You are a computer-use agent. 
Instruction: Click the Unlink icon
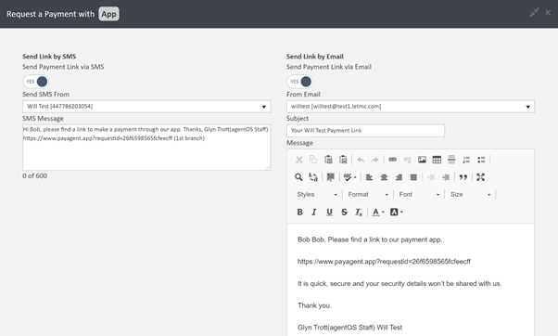(x=407, y=160)
